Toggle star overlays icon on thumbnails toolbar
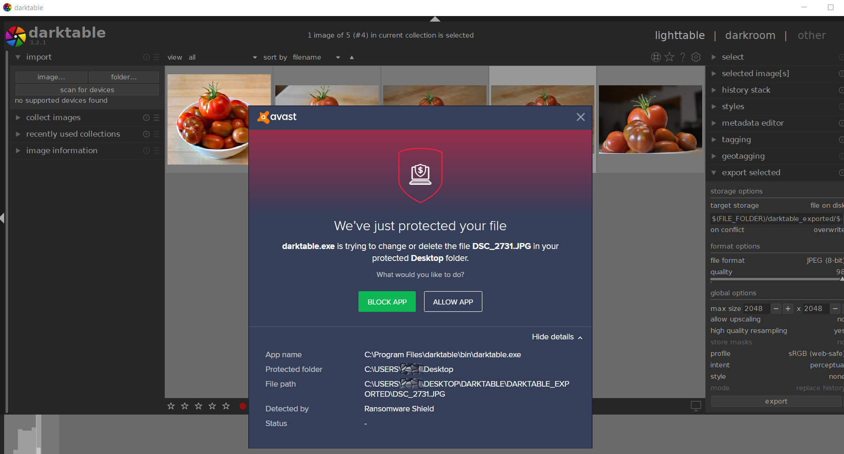The width and height of the screenshot is (844, 454). pos(670,57)
